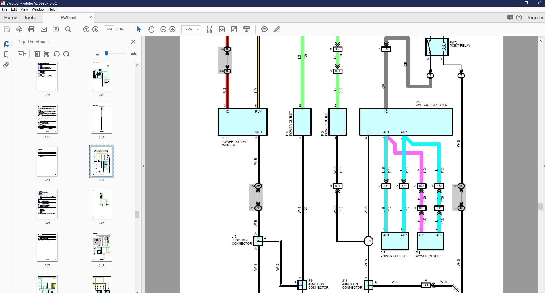Select the Hand pan tool

pos(151,29)
